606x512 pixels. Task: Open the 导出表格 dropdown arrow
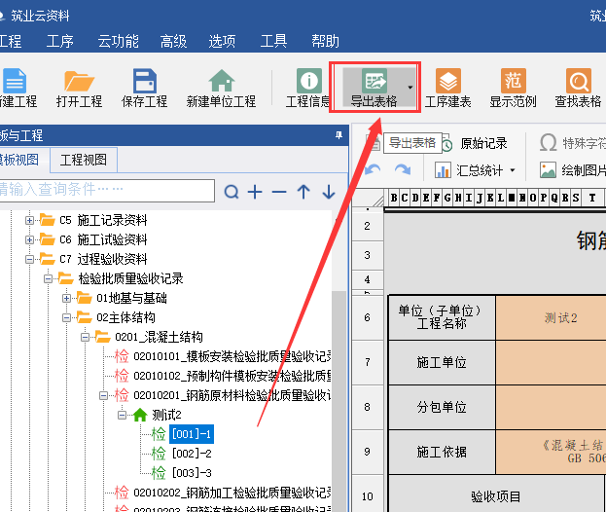(x=410, y=88)
